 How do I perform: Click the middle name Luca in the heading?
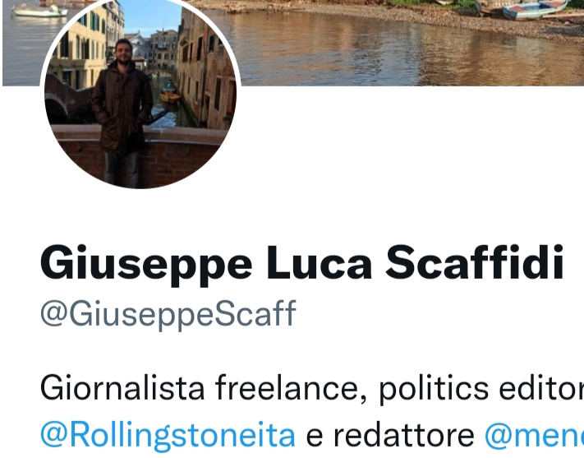tap(320, 262)
